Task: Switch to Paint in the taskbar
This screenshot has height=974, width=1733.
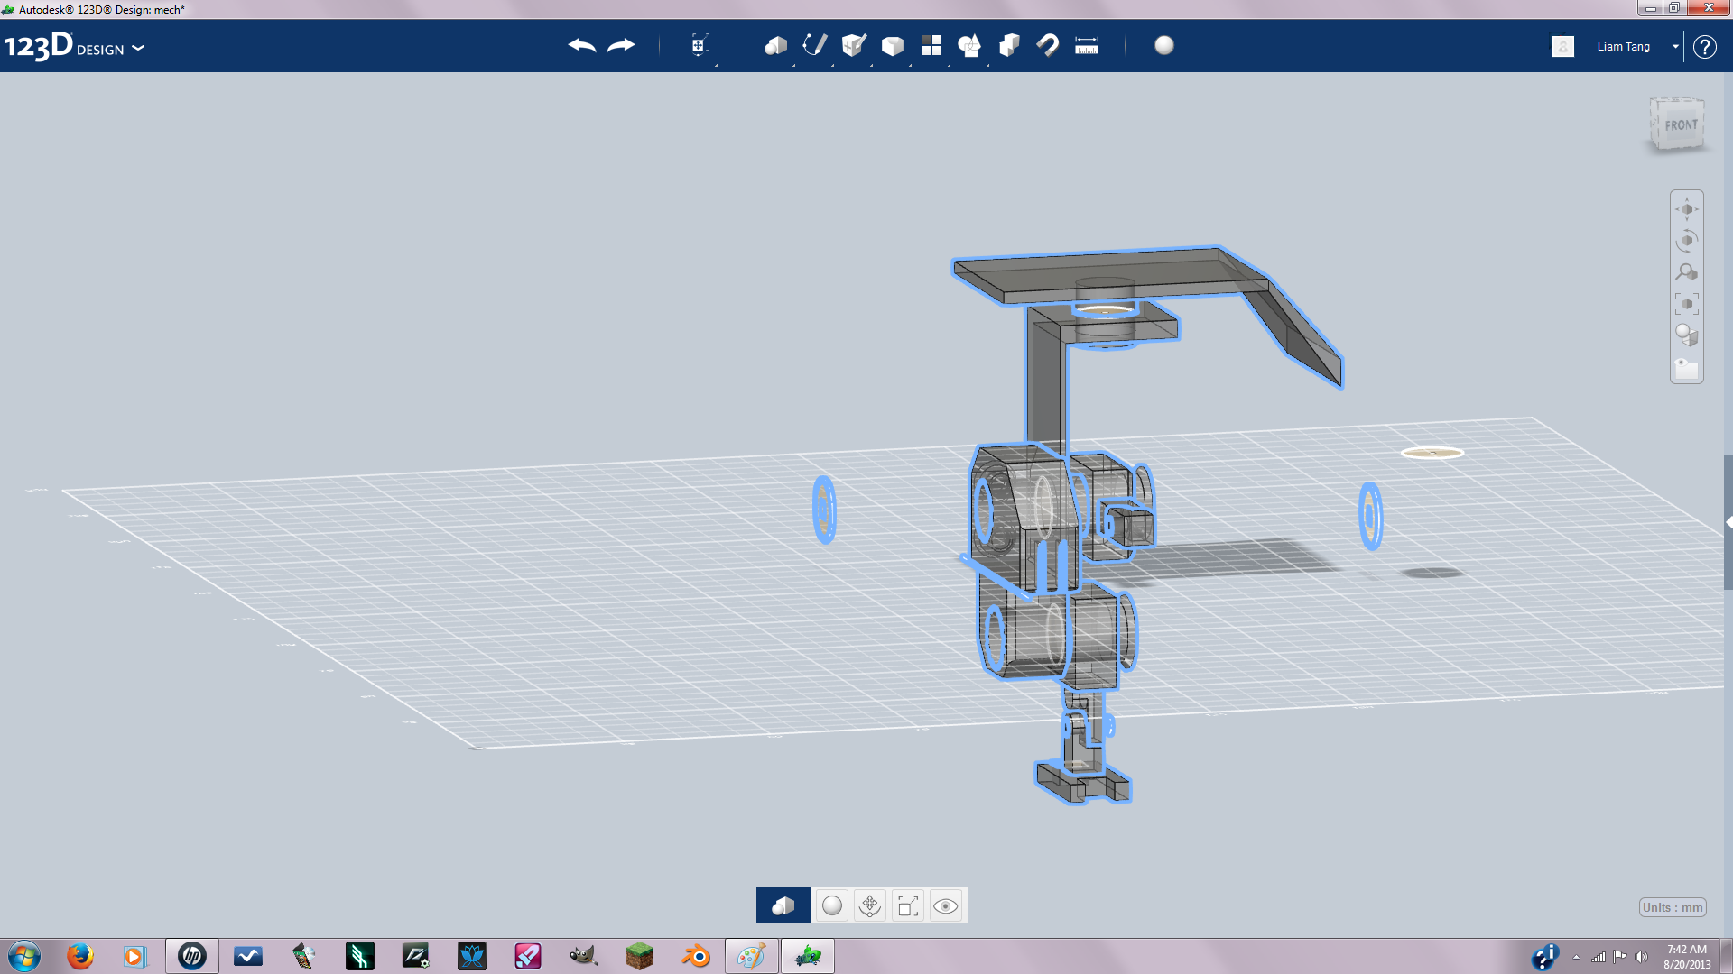Action: click(x=751, y=956)
